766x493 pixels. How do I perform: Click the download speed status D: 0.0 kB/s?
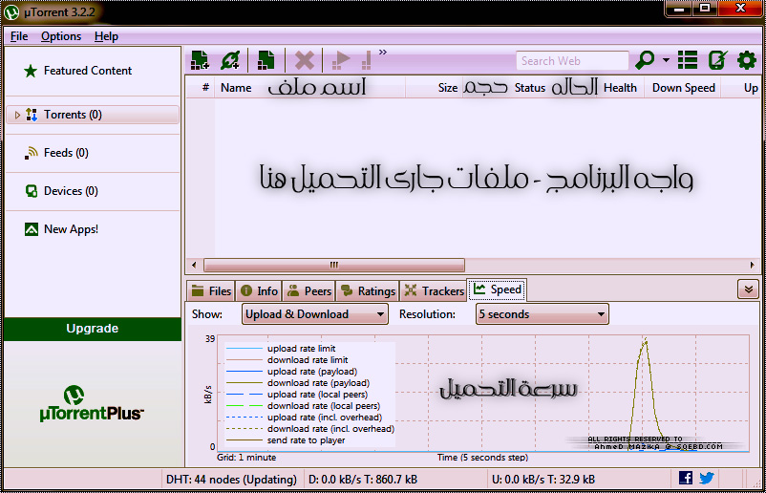(363, 480)
